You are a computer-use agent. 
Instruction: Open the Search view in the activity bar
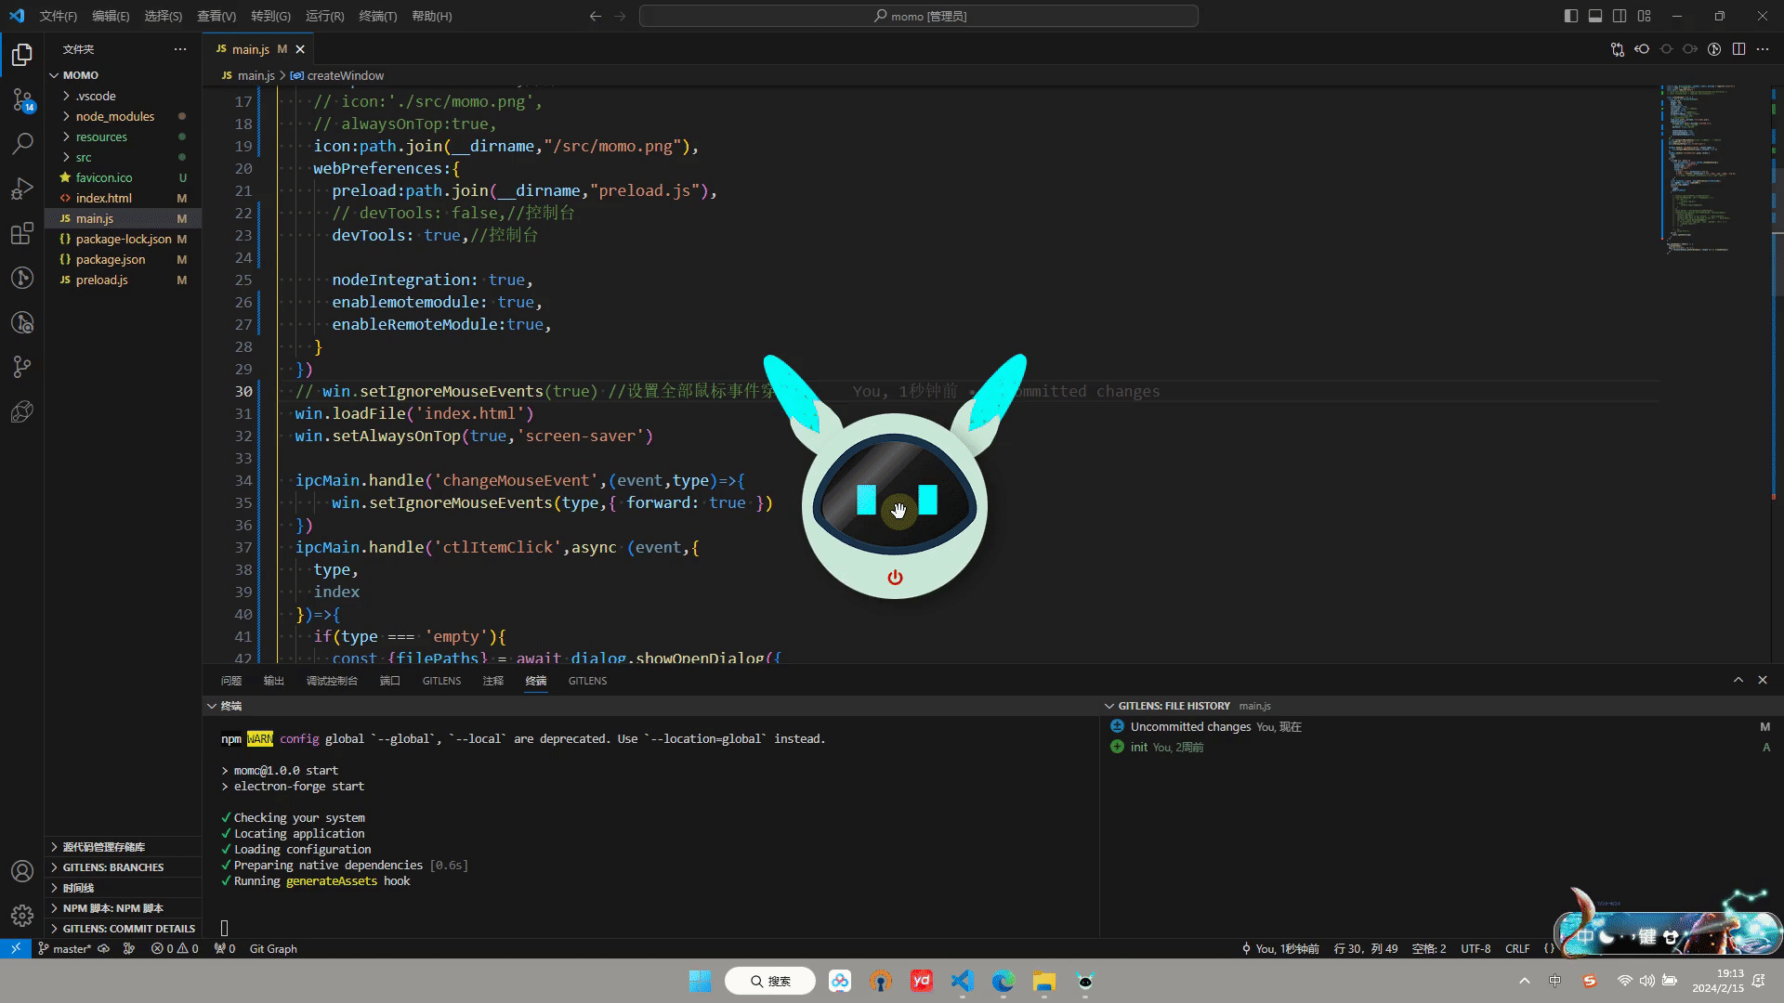pos(22,144)
